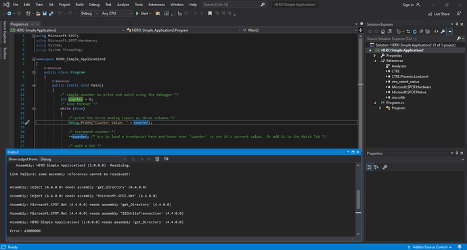The width and height of the screenshot is (467, 250).
Task: Toggle Preview Selected Items in Solution Explorer
Action: [449, 32]
